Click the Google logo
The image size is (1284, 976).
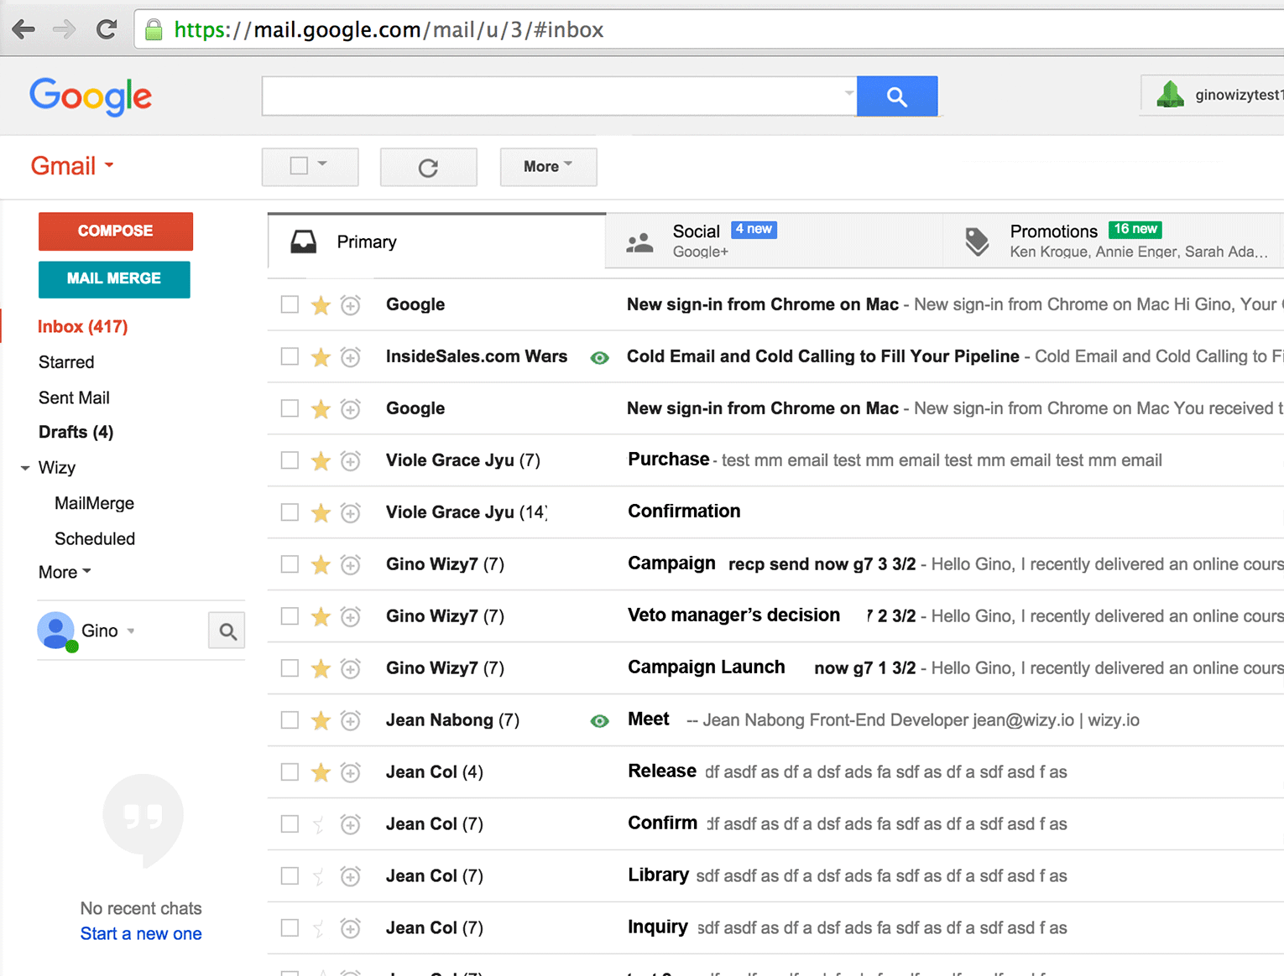[91, 96]
